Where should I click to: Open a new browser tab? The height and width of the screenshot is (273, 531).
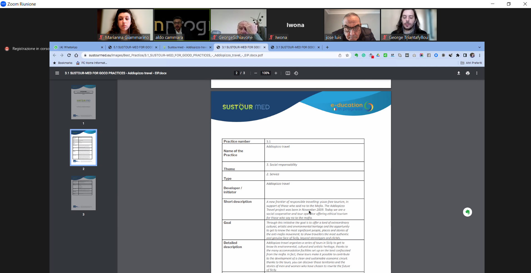(327, 47)
